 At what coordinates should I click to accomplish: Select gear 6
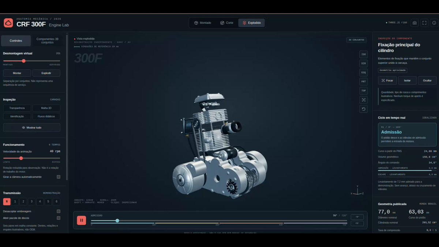(x=56, y=202)
